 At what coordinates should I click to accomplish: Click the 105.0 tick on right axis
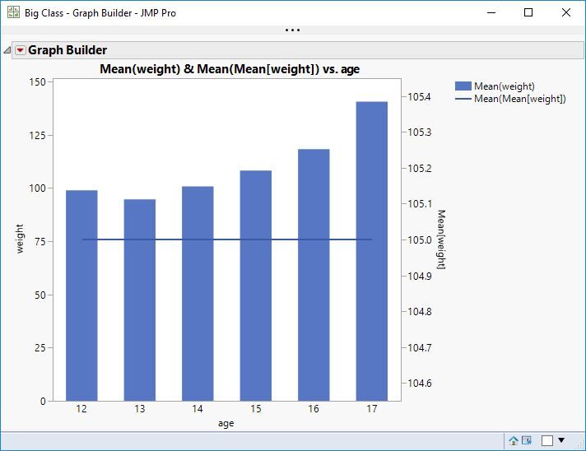point(419,239)
